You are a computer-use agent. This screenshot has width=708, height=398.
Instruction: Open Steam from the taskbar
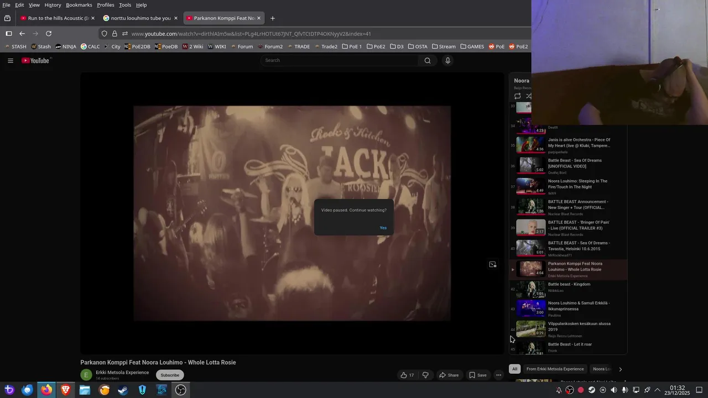[x=123, y=390]
